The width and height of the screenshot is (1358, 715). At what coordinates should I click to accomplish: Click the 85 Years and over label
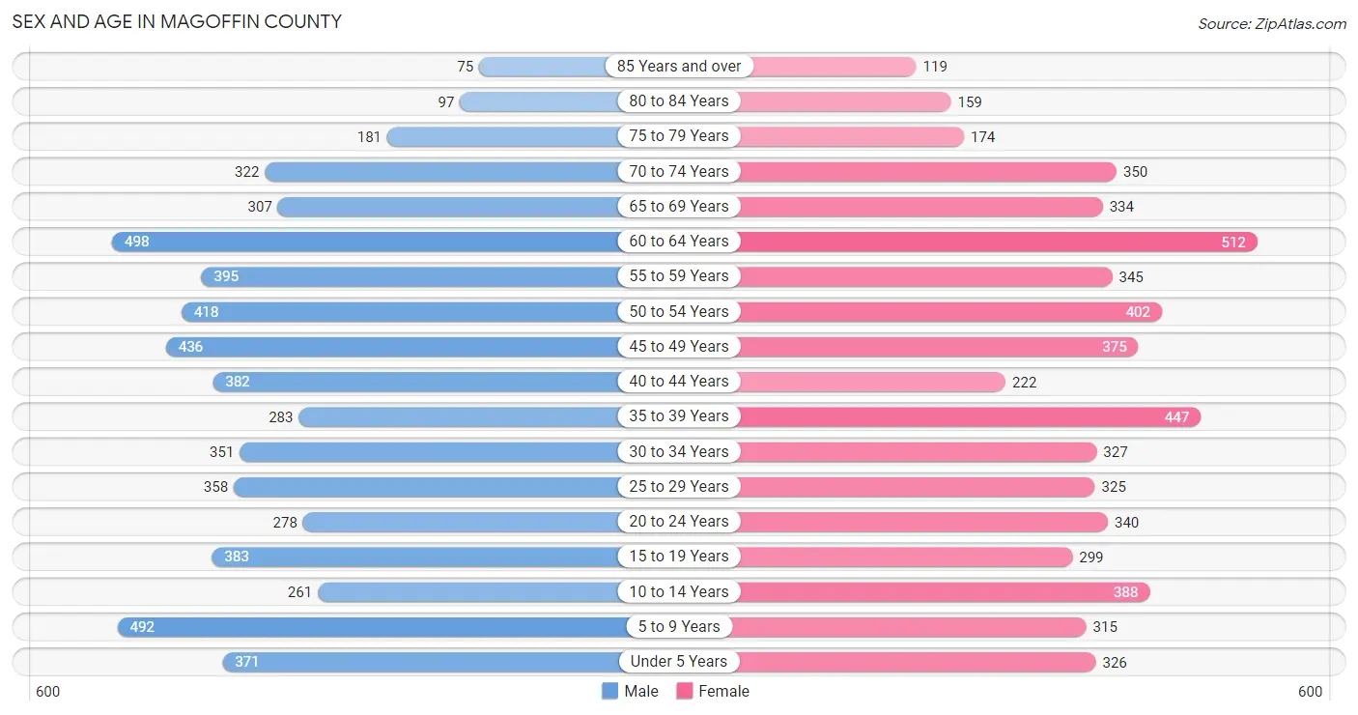pos(679,67)
